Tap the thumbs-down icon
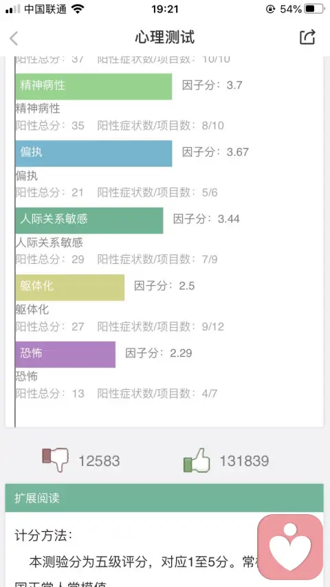The height and width of the screenshot is (587, 330). 55,460
